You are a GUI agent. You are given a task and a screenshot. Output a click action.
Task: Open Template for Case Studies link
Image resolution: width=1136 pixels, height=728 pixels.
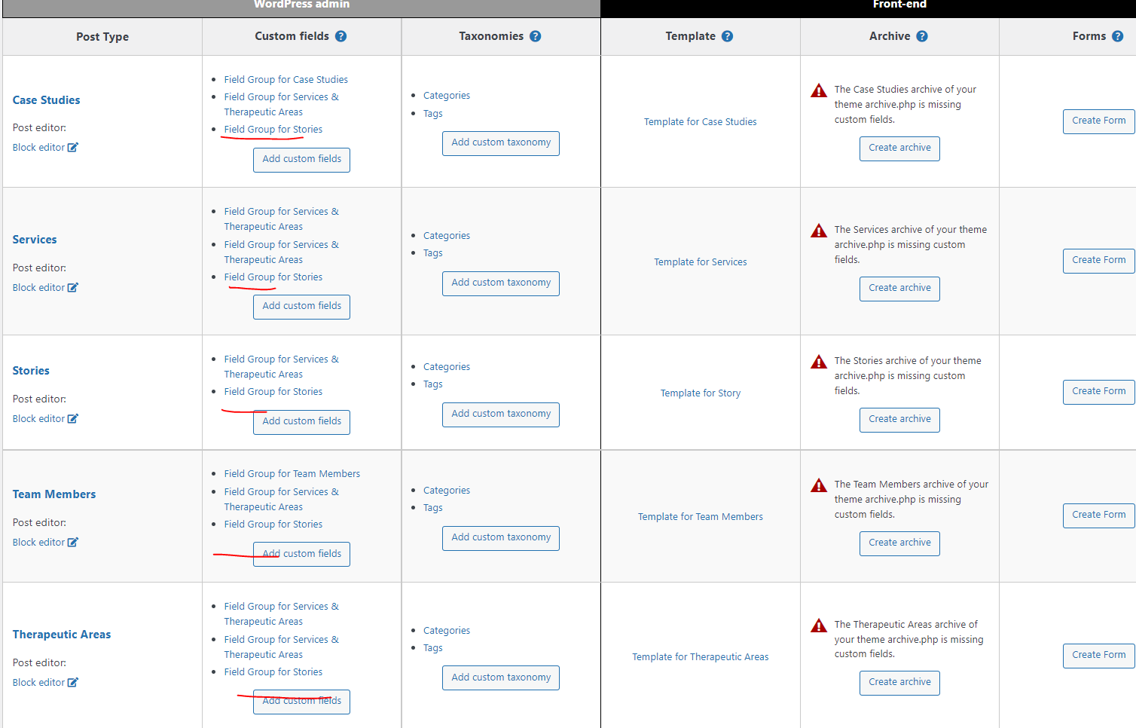coord(700,122)
